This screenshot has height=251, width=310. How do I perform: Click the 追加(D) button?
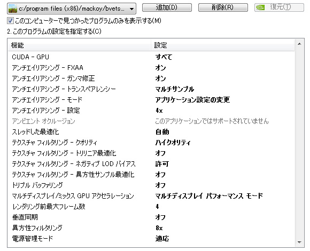tap(167, 7)
